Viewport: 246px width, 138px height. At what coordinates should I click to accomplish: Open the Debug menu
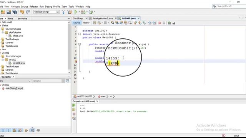[48, 7]
